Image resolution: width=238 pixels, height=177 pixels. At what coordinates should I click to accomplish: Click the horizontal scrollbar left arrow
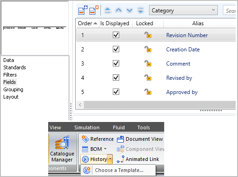click(80, 105)
